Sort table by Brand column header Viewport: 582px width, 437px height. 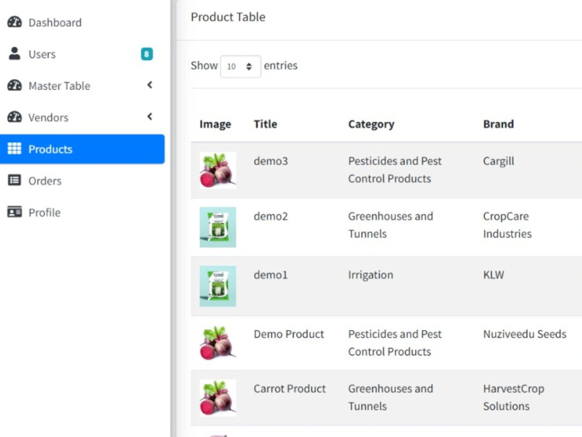point(499,124)
